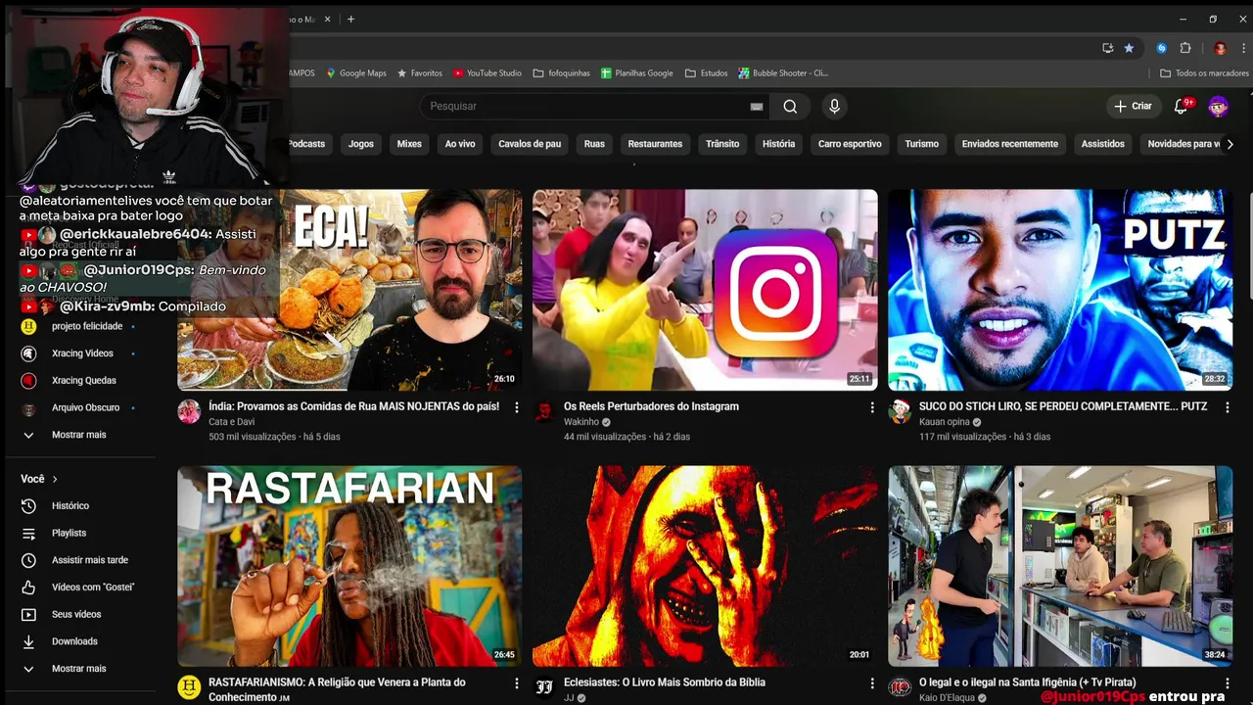Open the fofoquinhas bookmarks folder
The image size is (1253, 705).
coord(562,73)
